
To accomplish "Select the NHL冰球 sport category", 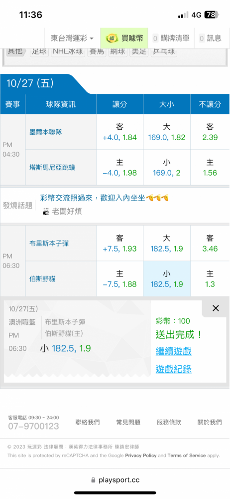I will (x=68, y=51).
